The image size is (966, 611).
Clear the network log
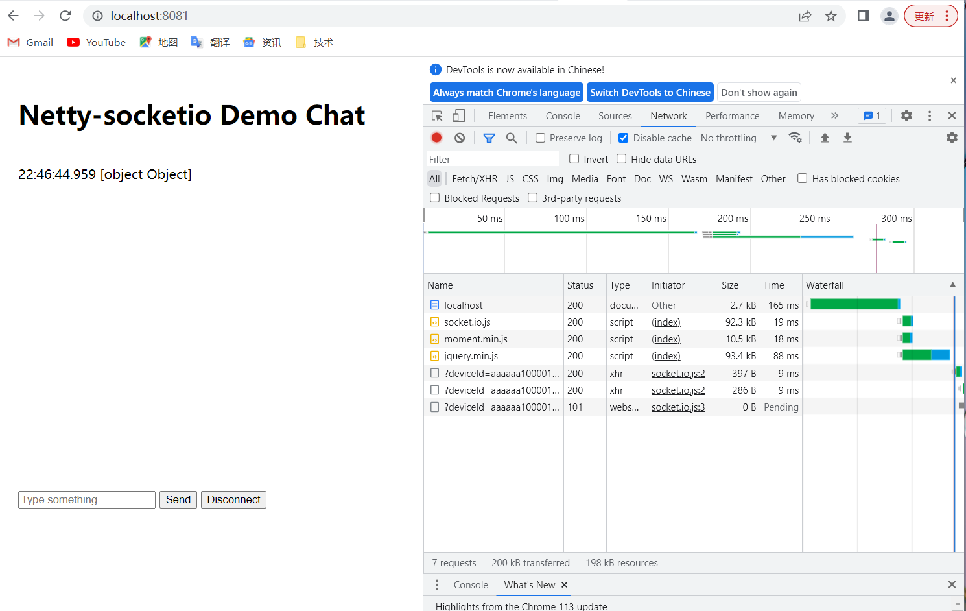click(460, 138)
